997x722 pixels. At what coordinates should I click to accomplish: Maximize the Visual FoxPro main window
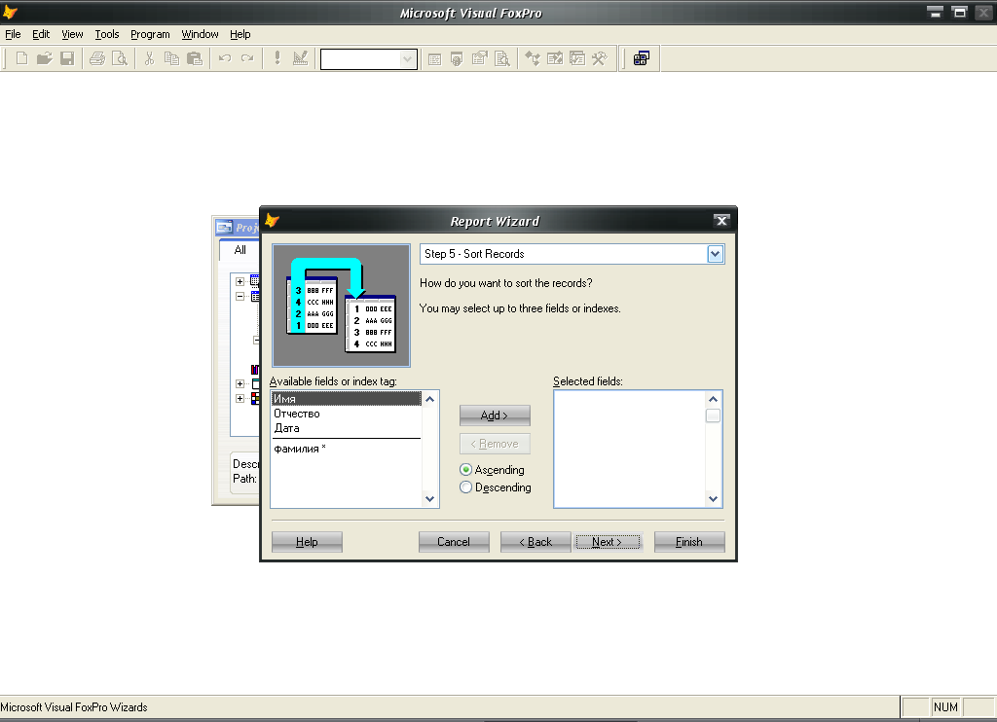tap(959, 12)
